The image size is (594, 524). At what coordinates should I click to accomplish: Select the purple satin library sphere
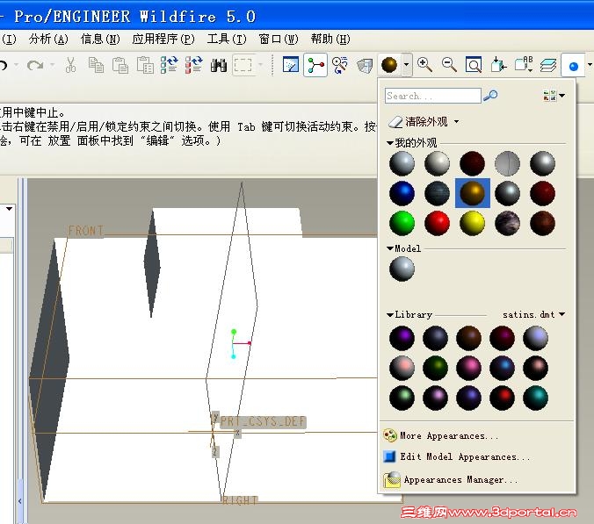point(402,338)
